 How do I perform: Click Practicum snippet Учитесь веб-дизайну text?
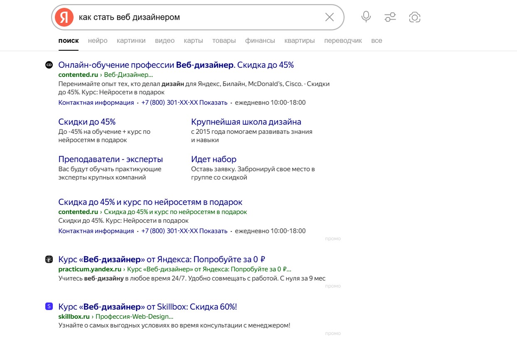(192, 278)
